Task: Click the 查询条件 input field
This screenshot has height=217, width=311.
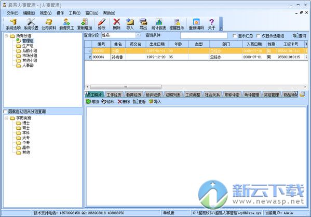Action: click(204, 35)
